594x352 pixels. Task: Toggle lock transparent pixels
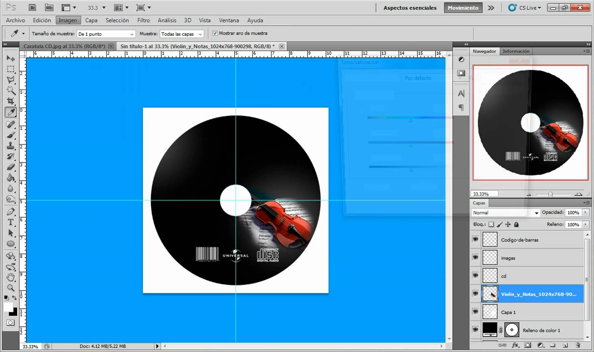click(x=491, y=224)
